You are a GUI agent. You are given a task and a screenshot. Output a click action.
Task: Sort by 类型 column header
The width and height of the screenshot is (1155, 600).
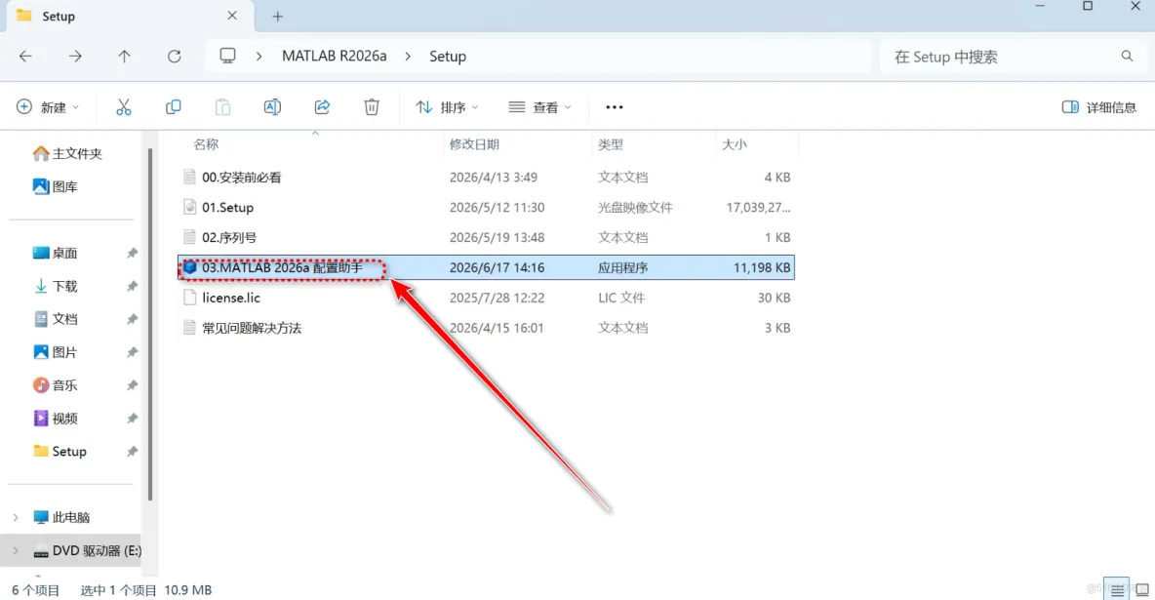(x=611, y=144)
